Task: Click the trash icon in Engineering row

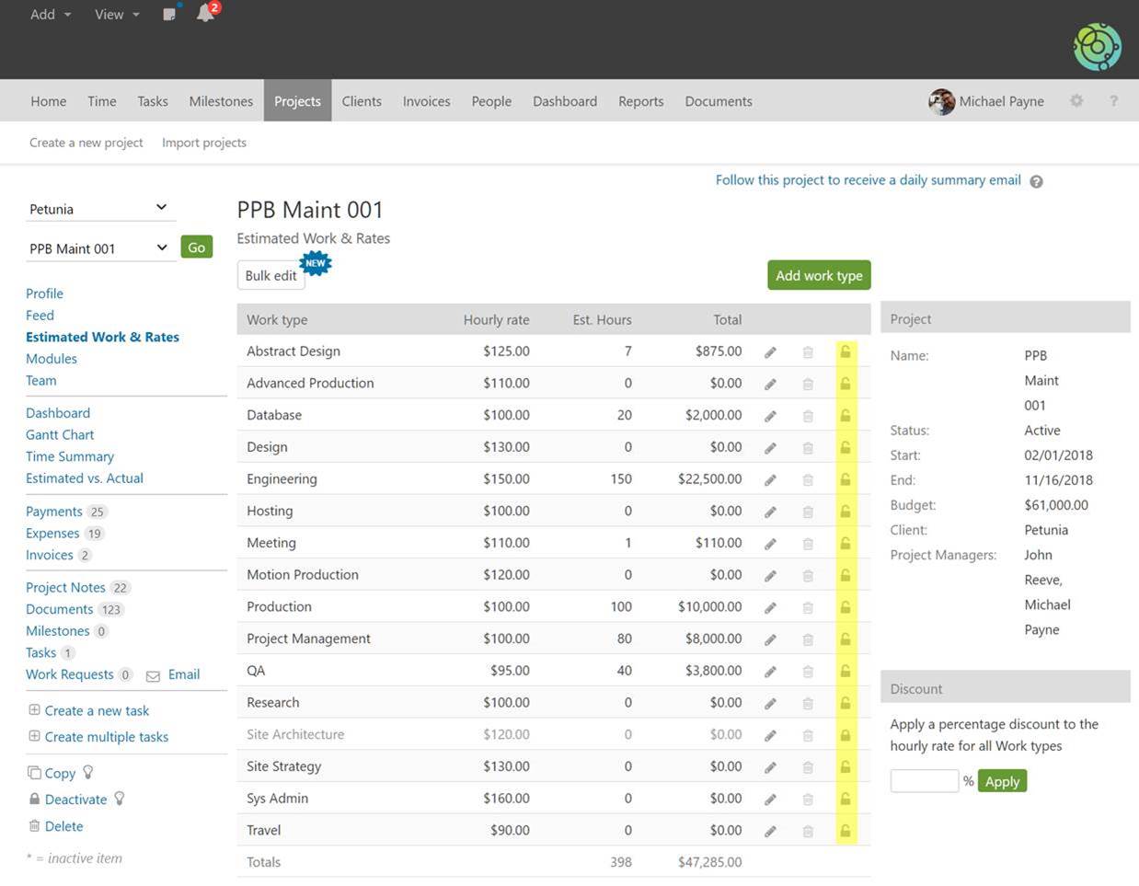Action: coord(808,479)
